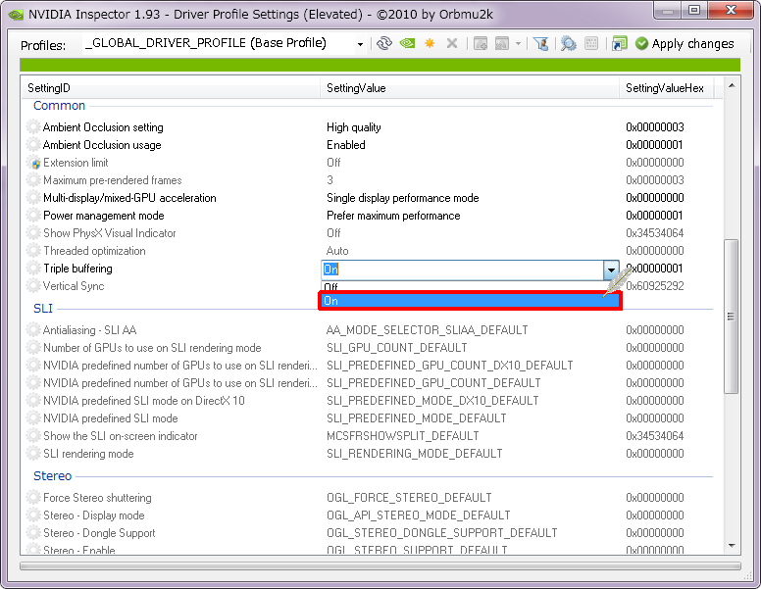Click the 'High quality' setting value
The width and height of the screenshot is (761, 589).
tap(354, 127)
